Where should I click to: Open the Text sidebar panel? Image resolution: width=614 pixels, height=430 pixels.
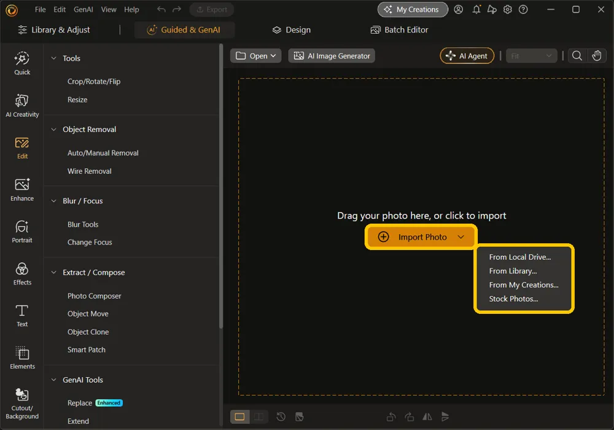(22, 316)
